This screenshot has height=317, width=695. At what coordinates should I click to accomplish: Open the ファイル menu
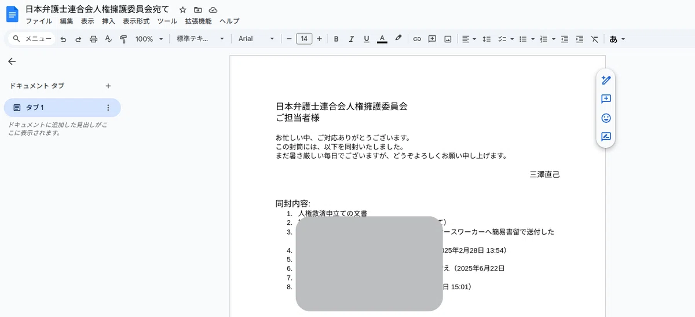(39, 21)
